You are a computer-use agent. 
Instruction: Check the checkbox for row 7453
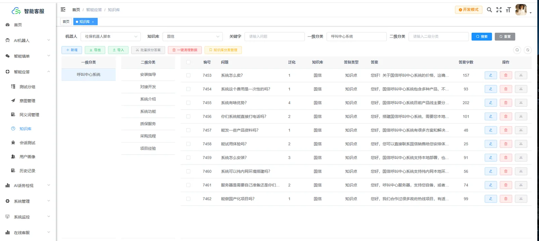pyautogui.click(x=188, y=76)
